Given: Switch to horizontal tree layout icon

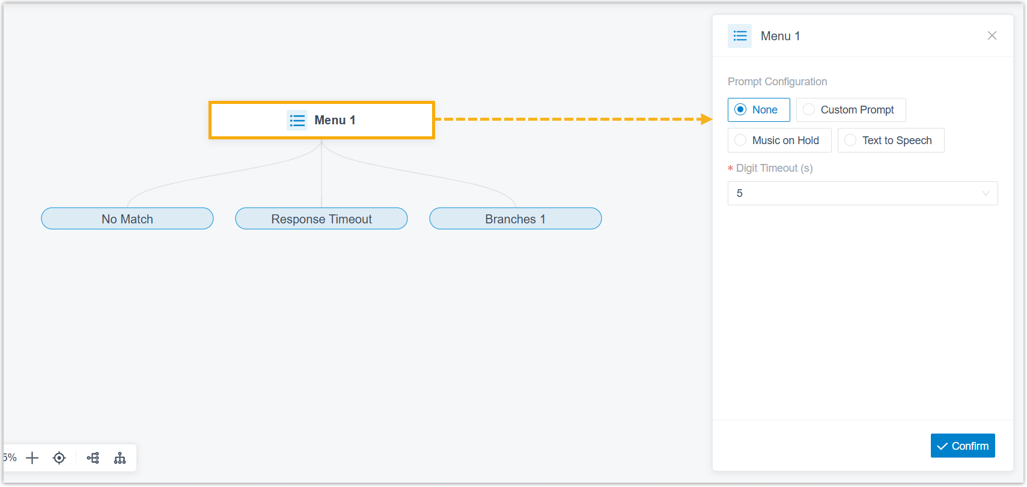Looking at the screenshot, I should (93, 458).
